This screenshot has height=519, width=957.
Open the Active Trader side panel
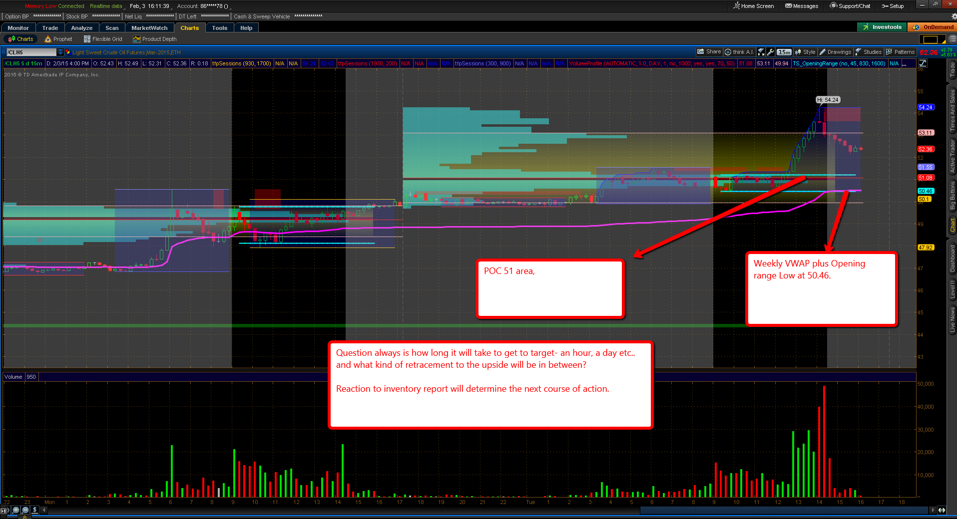coord(953,156)
